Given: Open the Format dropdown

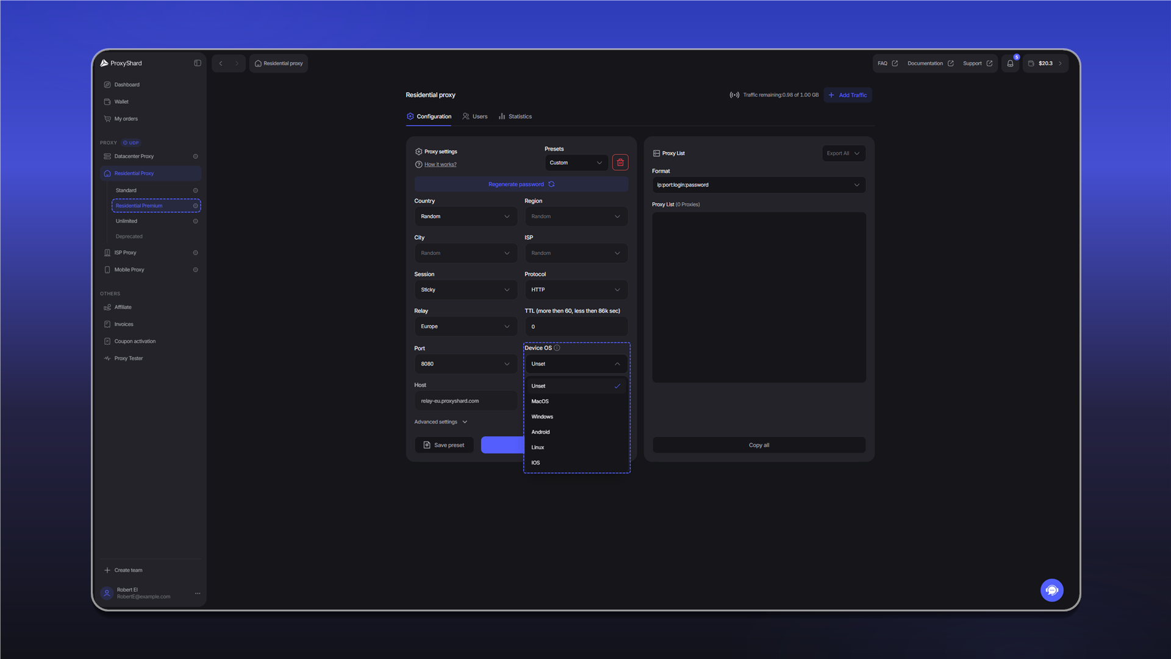Looking at the screenshot, I should (x=759, y=185).
